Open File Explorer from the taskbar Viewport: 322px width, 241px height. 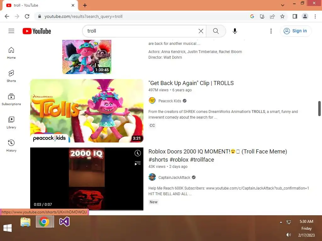point(25,222)
